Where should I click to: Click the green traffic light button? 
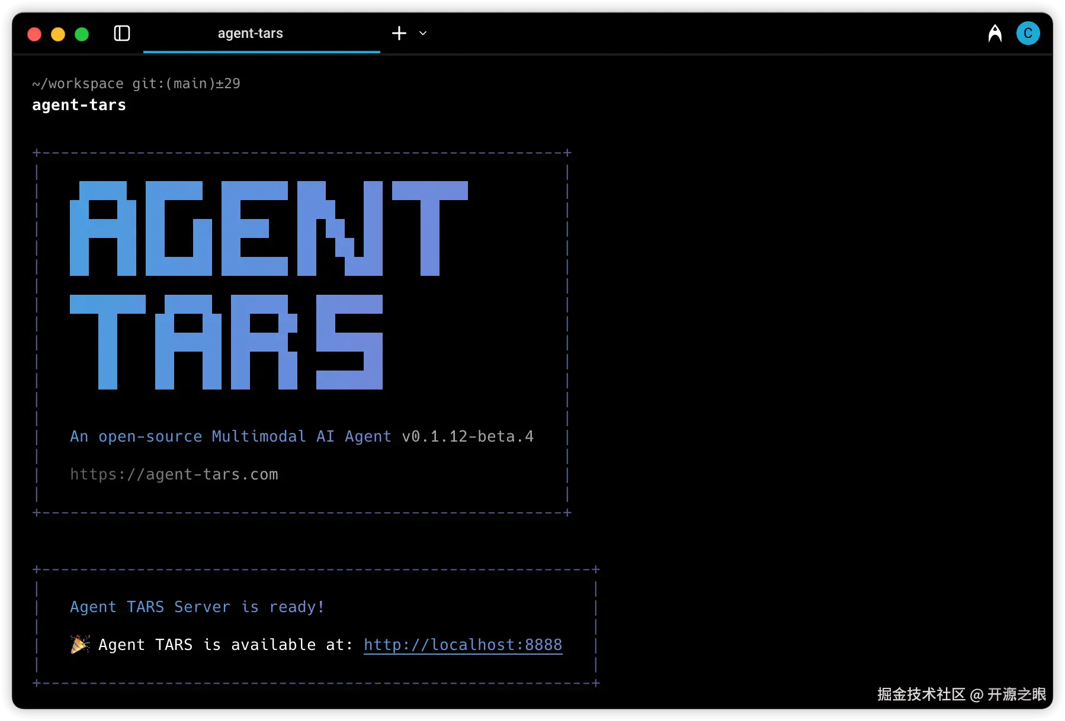pyautogui.click(x=82, y=34)
